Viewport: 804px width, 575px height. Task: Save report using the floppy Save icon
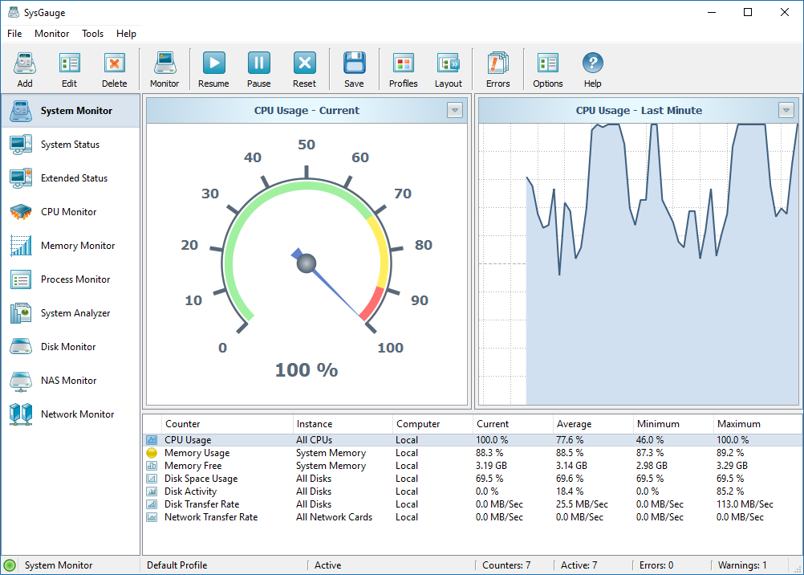point(355,63)
